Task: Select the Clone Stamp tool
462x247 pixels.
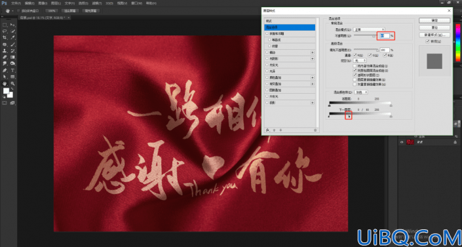Action: 5,51
